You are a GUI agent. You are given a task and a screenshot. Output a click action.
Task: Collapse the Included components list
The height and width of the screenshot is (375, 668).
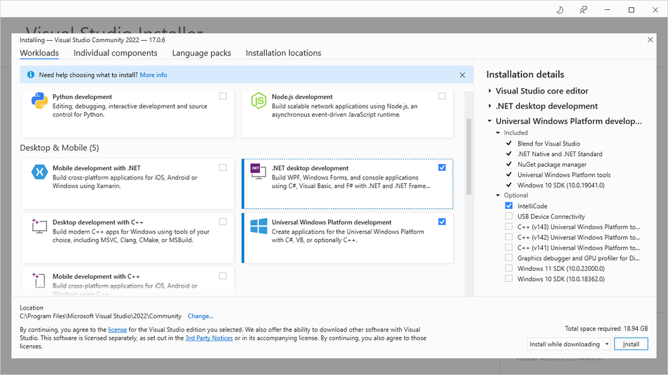point(498,133)
